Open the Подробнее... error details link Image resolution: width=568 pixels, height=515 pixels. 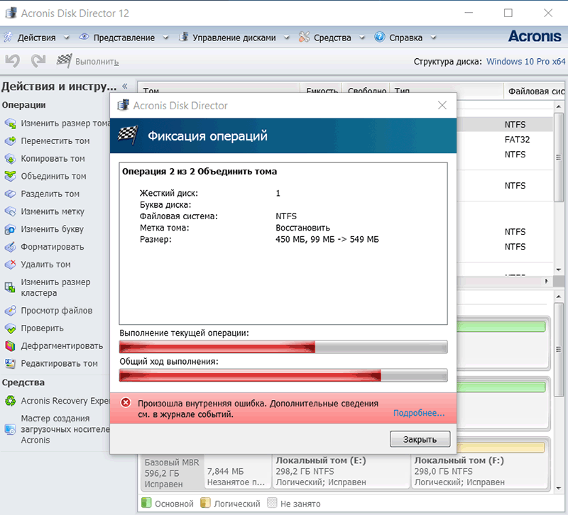419,413
